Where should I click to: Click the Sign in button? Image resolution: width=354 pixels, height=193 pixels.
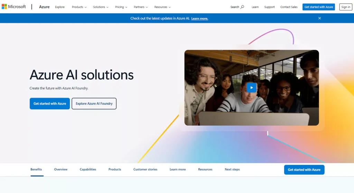tap(346, 7)
